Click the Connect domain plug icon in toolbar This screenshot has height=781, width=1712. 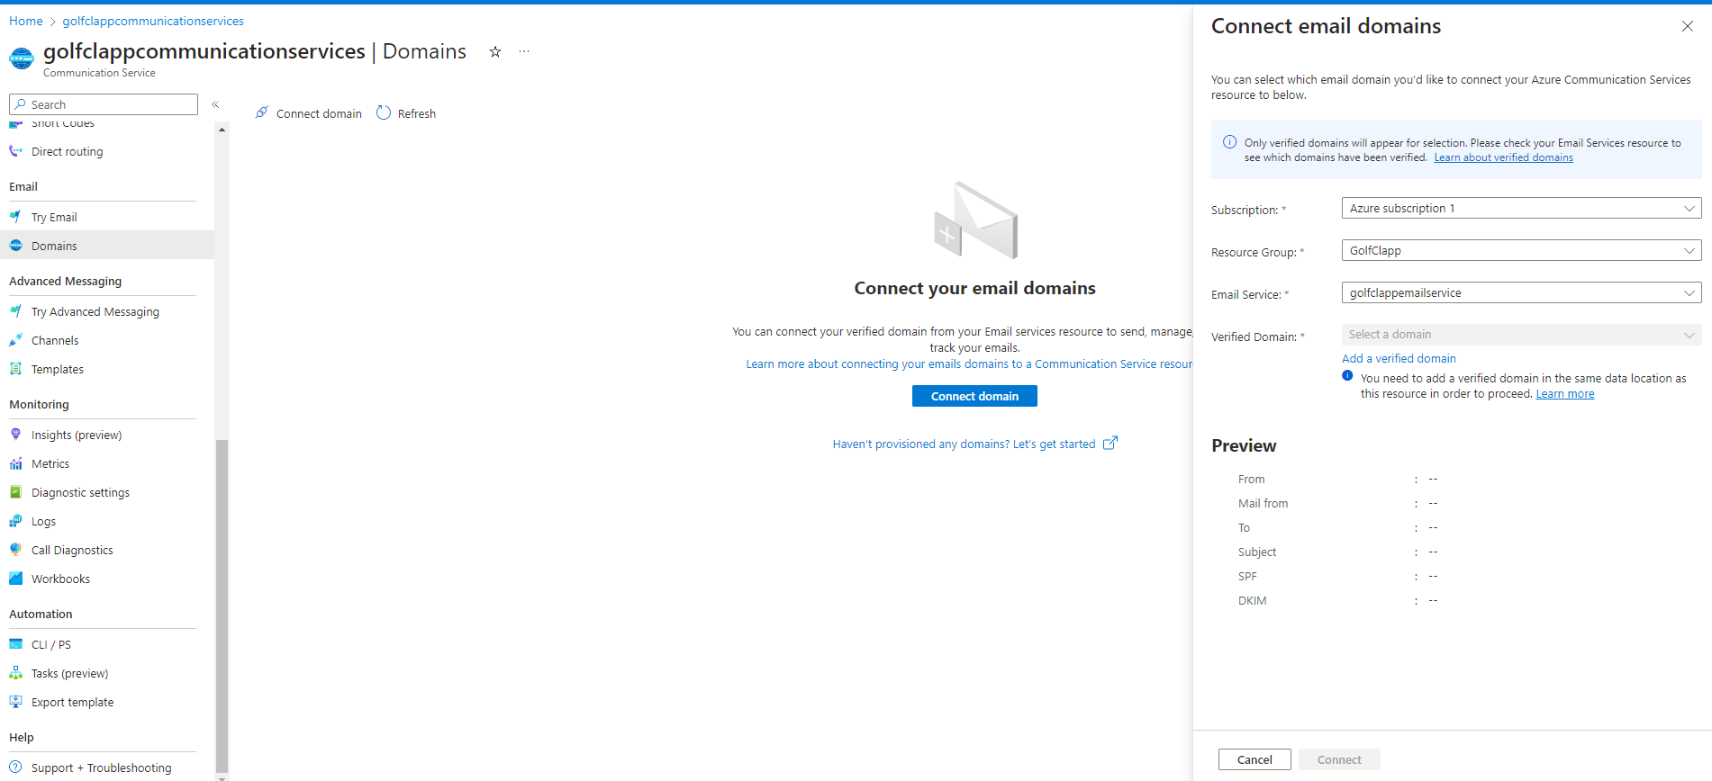pos(261,112)
